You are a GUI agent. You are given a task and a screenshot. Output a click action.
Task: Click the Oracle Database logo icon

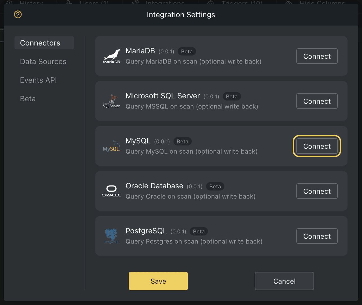coord(111,191)
